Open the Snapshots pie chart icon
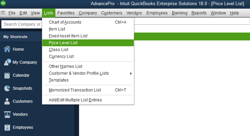The width and height of the screenshot is (250, 136). (x=7, y=88)
